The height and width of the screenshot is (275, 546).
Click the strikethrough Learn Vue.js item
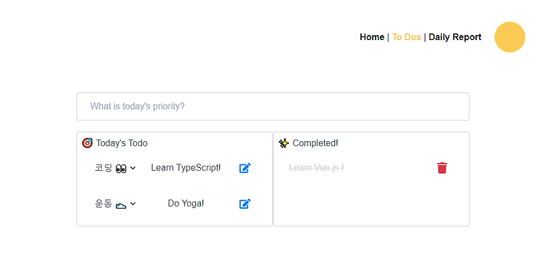(x=316, y=168)
